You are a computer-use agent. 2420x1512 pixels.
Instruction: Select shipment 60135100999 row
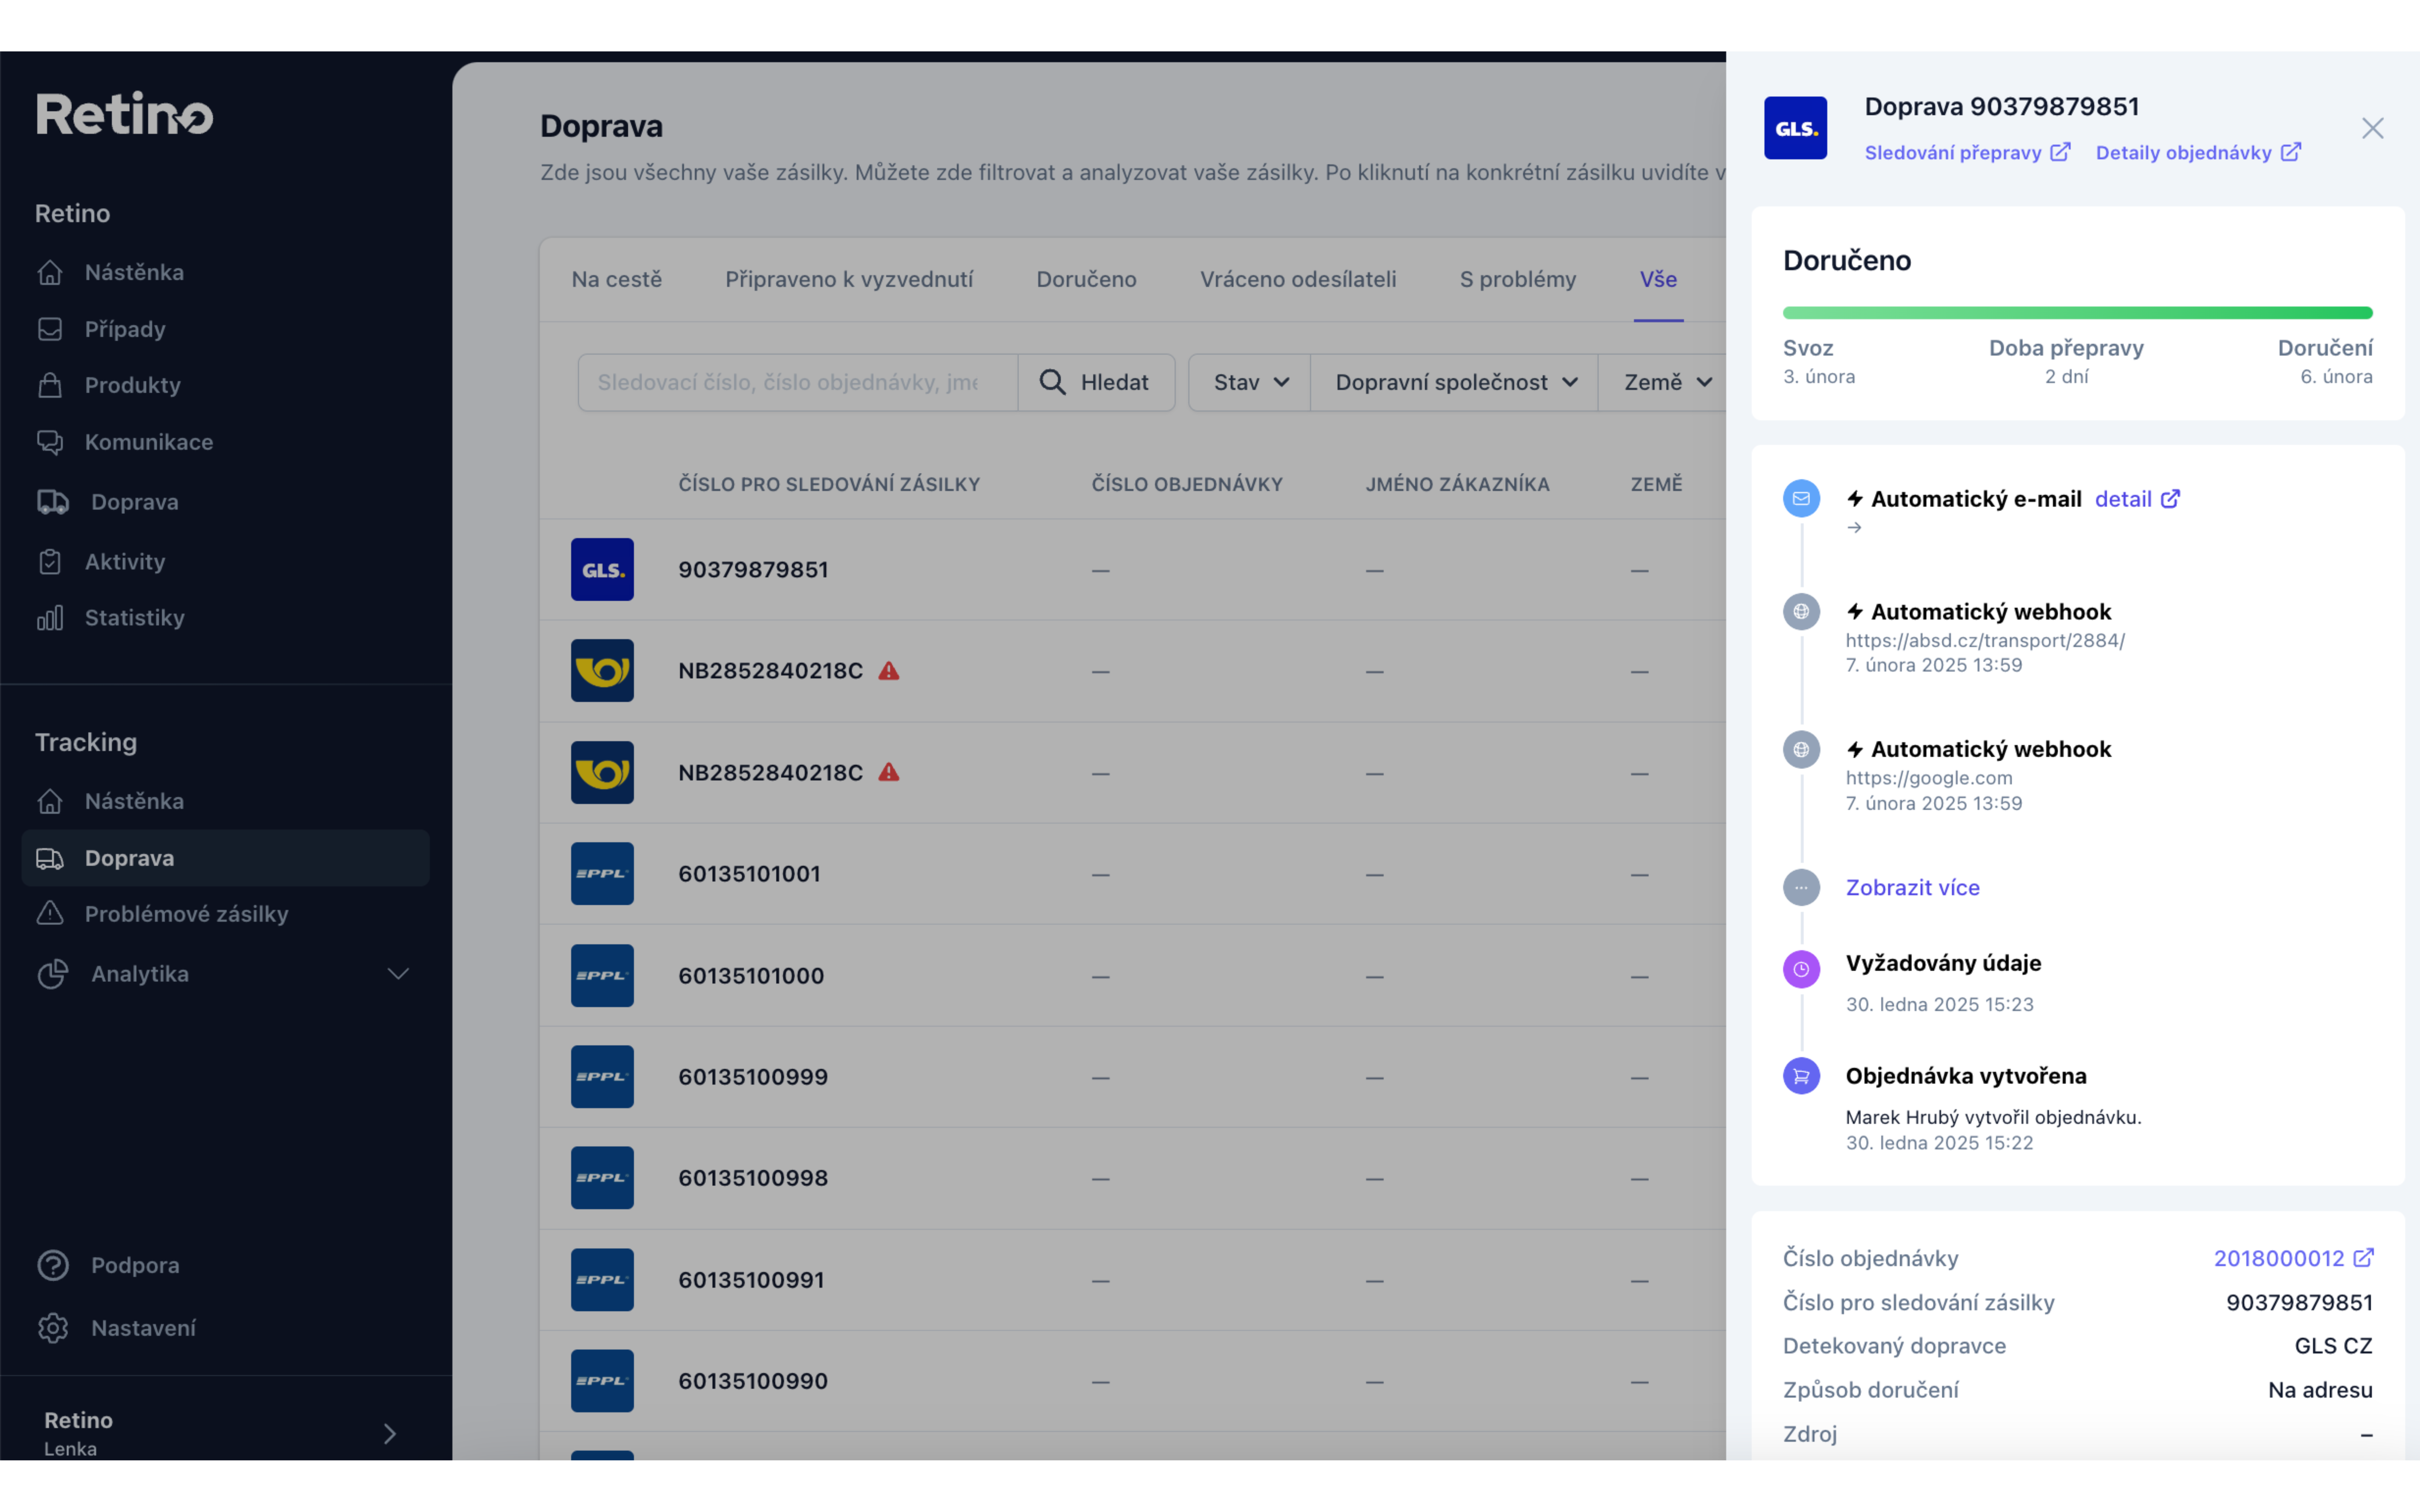[x=1133, y=1077]
